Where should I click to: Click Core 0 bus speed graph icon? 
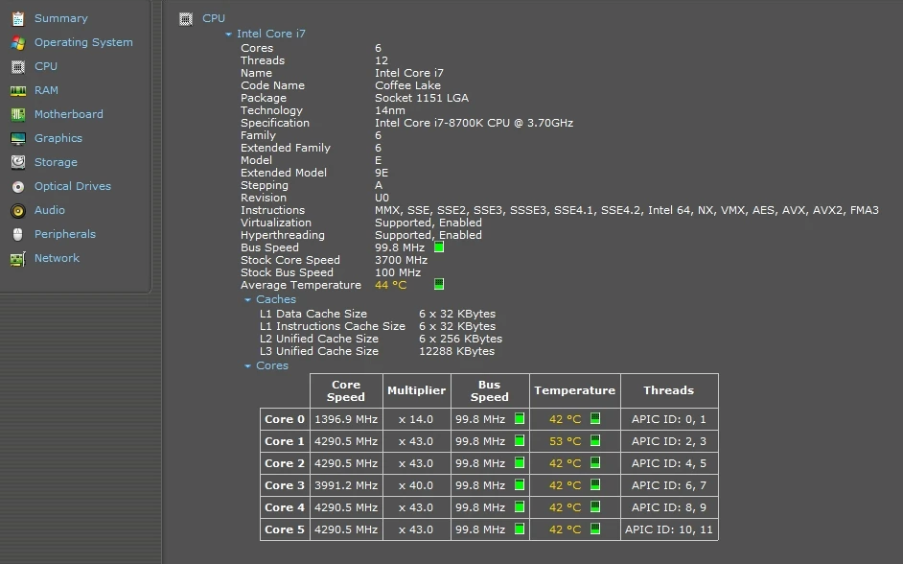tap(520, 419)
